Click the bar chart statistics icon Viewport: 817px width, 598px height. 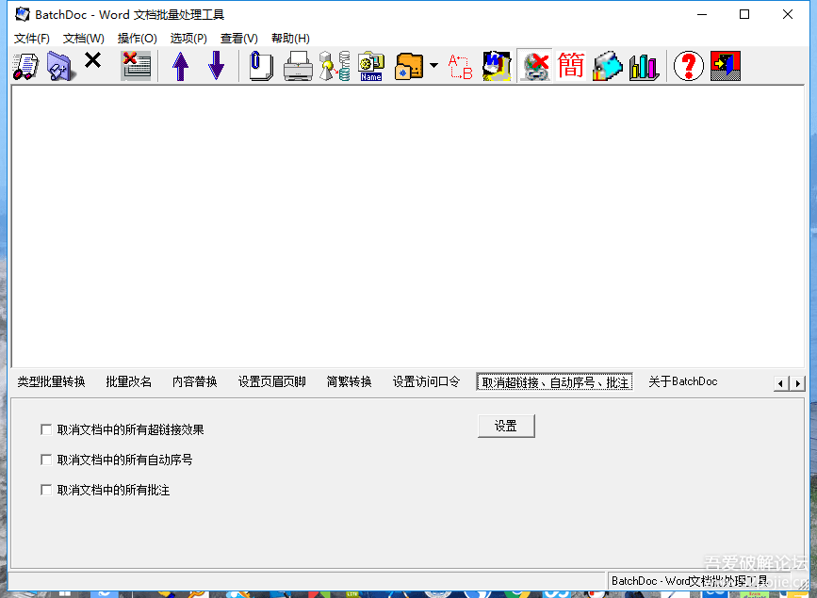tap(644, 66)
